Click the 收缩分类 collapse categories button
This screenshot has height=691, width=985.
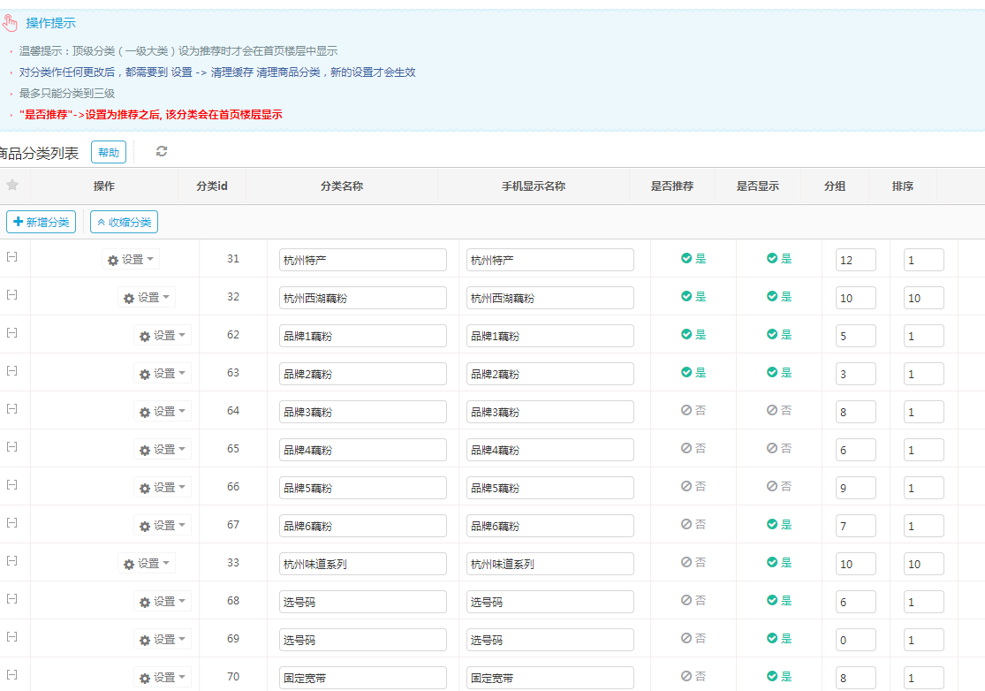click(x=124, y=222)
